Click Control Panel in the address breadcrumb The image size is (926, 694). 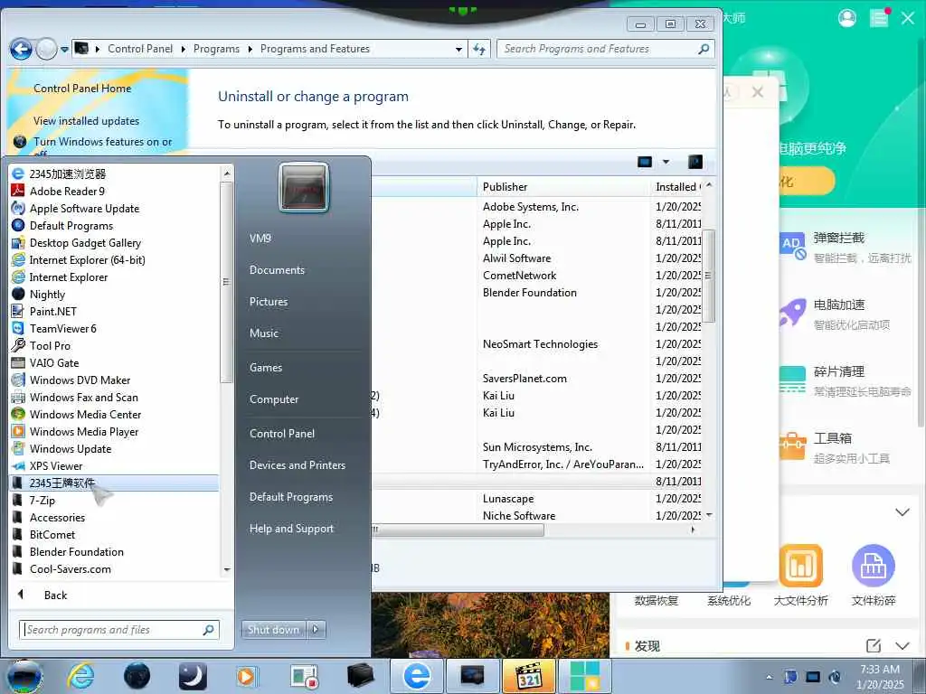pos(140,49)
